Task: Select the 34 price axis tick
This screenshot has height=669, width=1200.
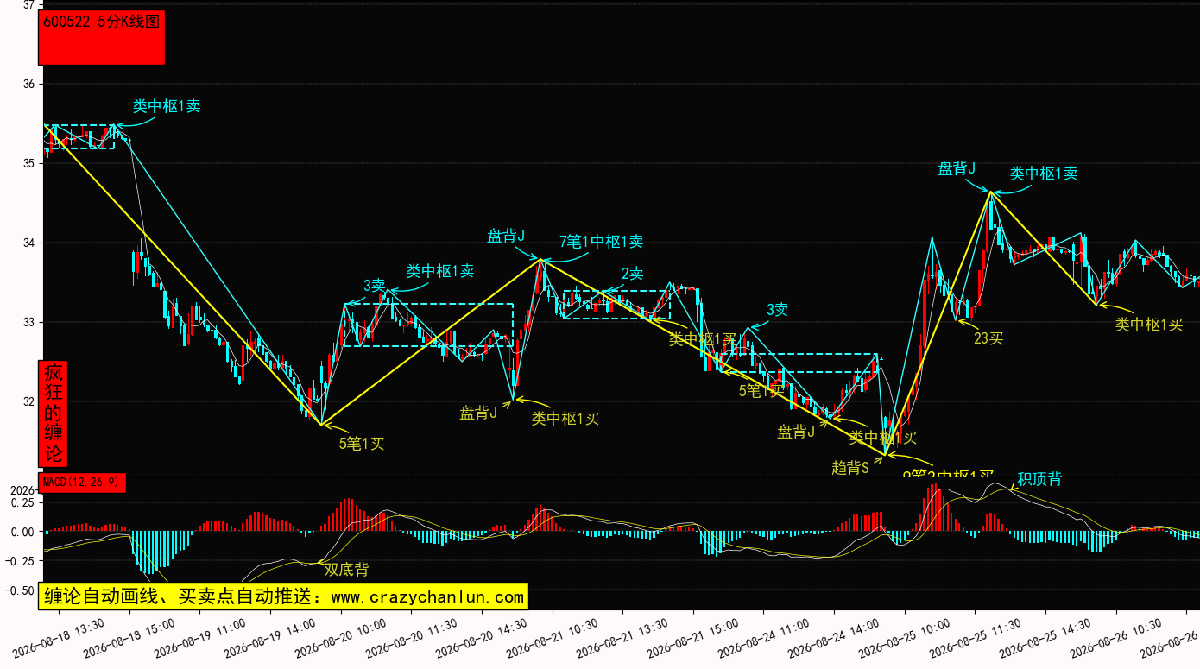Action: [x=28, y=243]
